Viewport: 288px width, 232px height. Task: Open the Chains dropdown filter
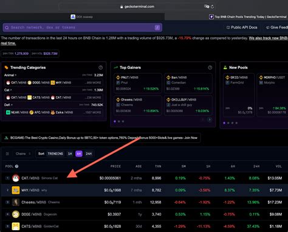23,153
